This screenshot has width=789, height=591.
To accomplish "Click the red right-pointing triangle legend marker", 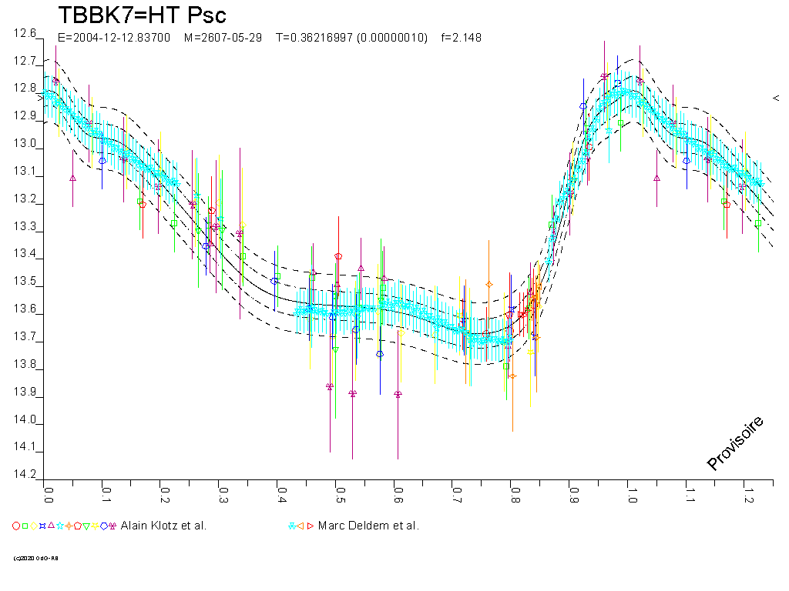I will 311,526.
